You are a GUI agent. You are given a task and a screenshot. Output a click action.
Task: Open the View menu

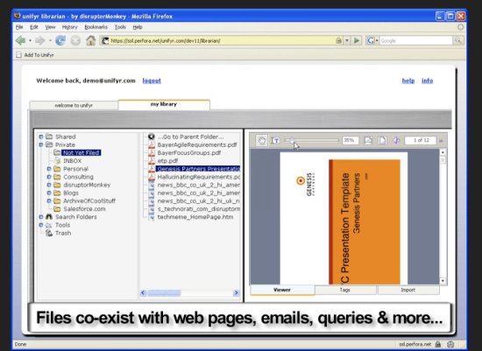pyautogui.click(x=50, y=27)
